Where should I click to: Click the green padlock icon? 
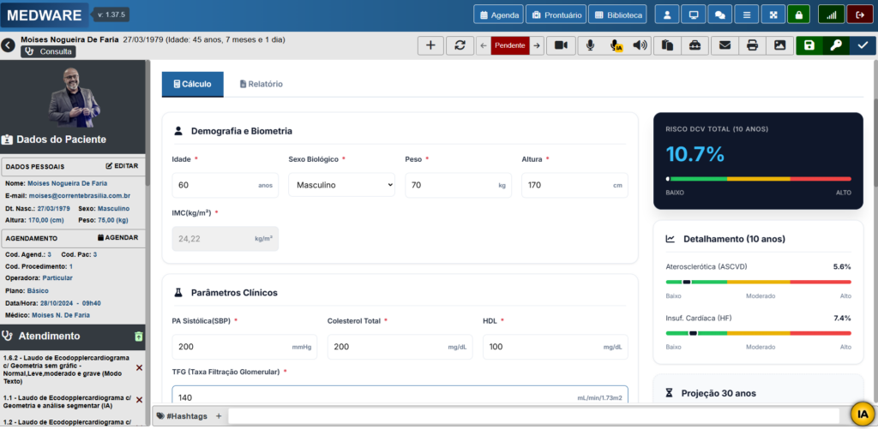coord(798,15)
